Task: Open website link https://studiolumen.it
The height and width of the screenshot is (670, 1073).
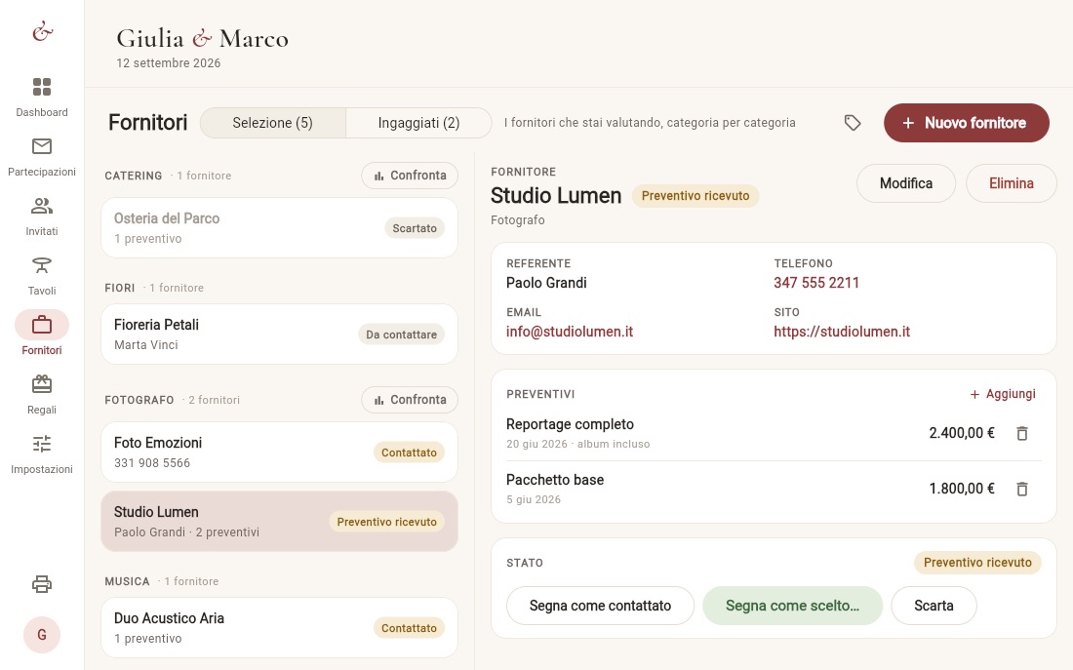Action: click(x=842, y=332)
